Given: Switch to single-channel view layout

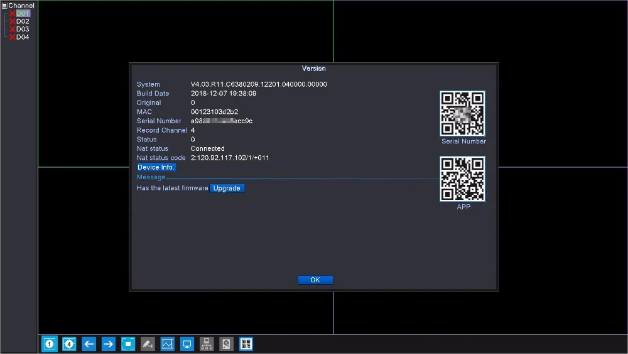Looking at the screenshot, I should tap(50, 344).
